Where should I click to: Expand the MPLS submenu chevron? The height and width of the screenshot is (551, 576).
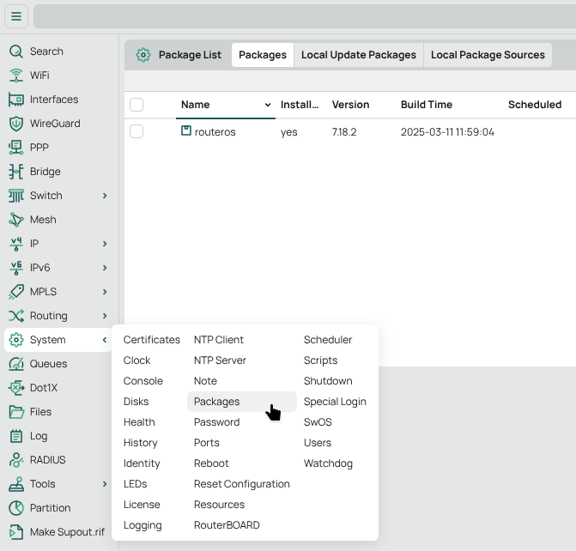click(105, 292)
